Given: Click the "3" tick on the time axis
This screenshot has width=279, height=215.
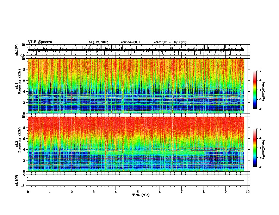Looking at the screenshot, I should tap(94, 192).
